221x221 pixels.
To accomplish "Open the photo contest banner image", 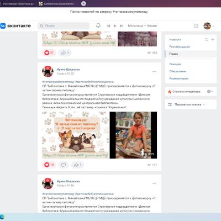I will pos(76,135).
